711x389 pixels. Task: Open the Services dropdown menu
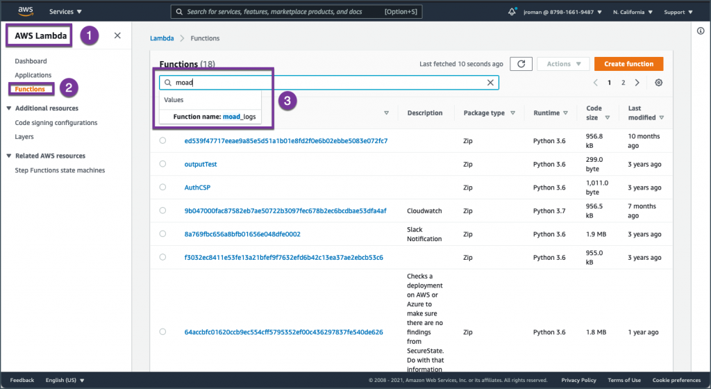tap(65, 12)
